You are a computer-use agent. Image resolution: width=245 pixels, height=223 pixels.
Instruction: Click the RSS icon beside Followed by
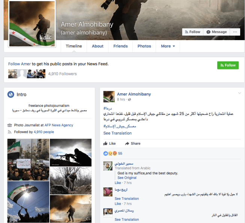click(x=10, y=132)
